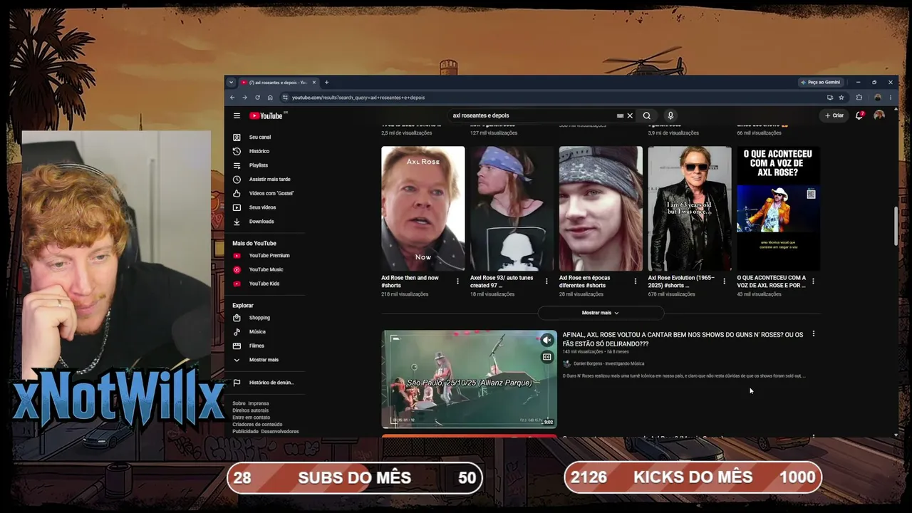Image resolution: width=912 pixels, height=513 pixels.
Task: Toggle captions on the video preview
Action: click(x=546, y=357)
